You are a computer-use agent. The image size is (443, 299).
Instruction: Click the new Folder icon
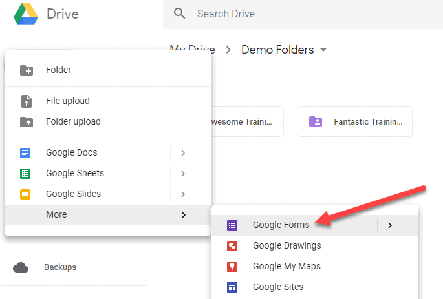tap(27, 70)
